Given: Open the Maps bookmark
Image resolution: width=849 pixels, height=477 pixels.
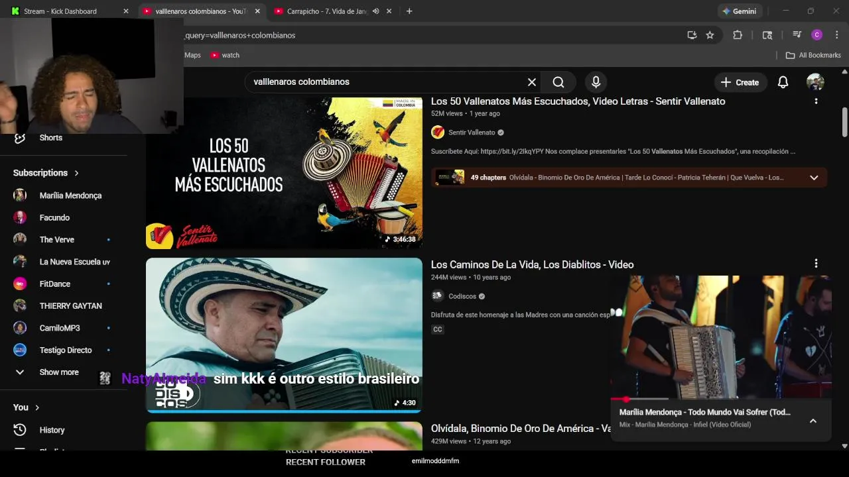Looking at the screenshot, I should (192, 55).
